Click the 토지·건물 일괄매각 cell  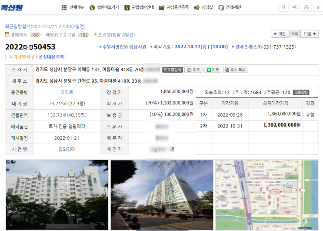pyautogui.click(x=67, y=126)
